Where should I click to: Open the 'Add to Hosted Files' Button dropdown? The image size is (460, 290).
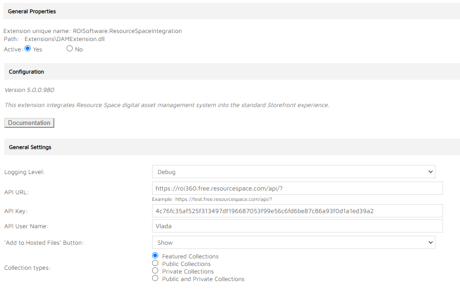point(293,243)
